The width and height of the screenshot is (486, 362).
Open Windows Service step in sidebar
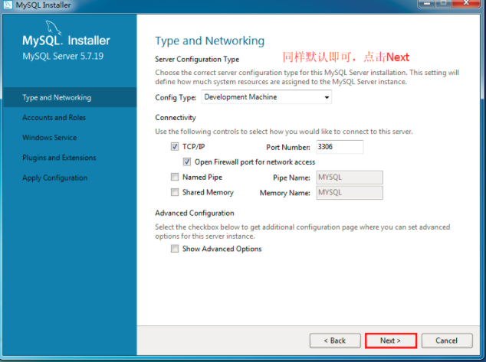click(x=50, y=138)
